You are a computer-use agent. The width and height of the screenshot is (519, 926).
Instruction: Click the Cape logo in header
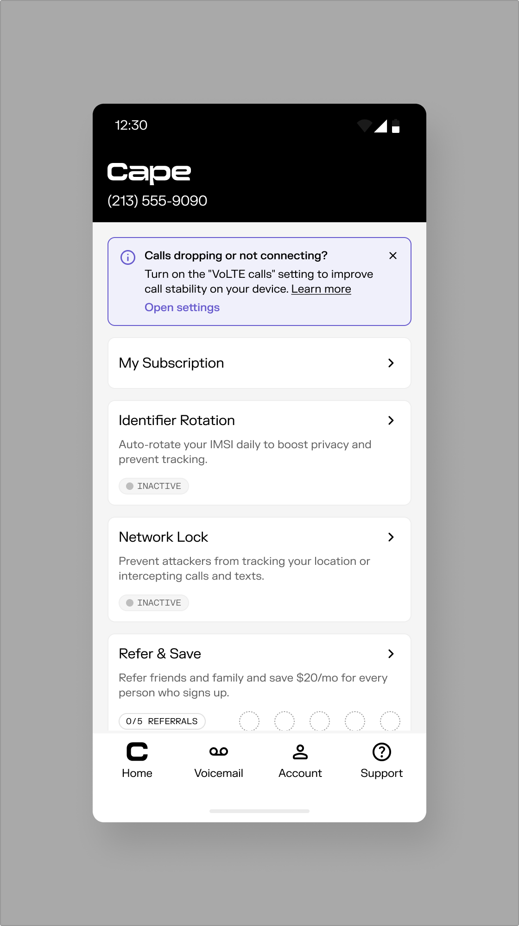[x=149, y=173]
